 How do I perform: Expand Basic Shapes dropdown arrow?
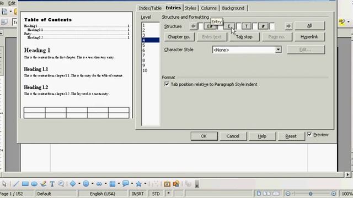coord(79,184)
